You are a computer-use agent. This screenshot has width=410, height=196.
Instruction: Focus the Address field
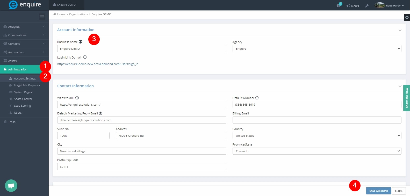(171, 136)
